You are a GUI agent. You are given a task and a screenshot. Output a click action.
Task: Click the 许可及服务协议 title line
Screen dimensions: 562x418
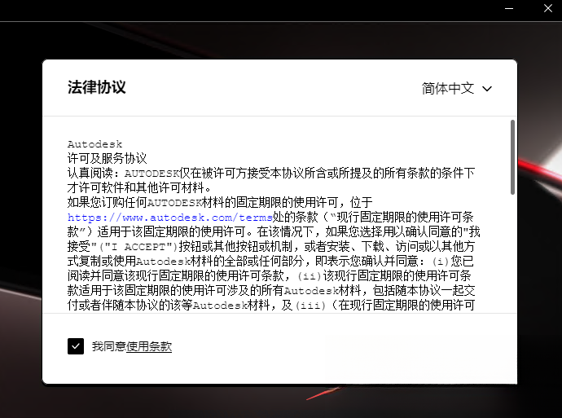pos(108,158)
